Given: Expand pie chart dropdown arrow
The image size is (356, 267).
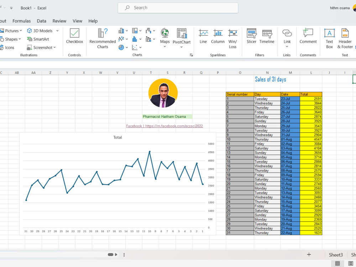Looking at the screenshot, I should pyautogui.click(x=127, y=47).
